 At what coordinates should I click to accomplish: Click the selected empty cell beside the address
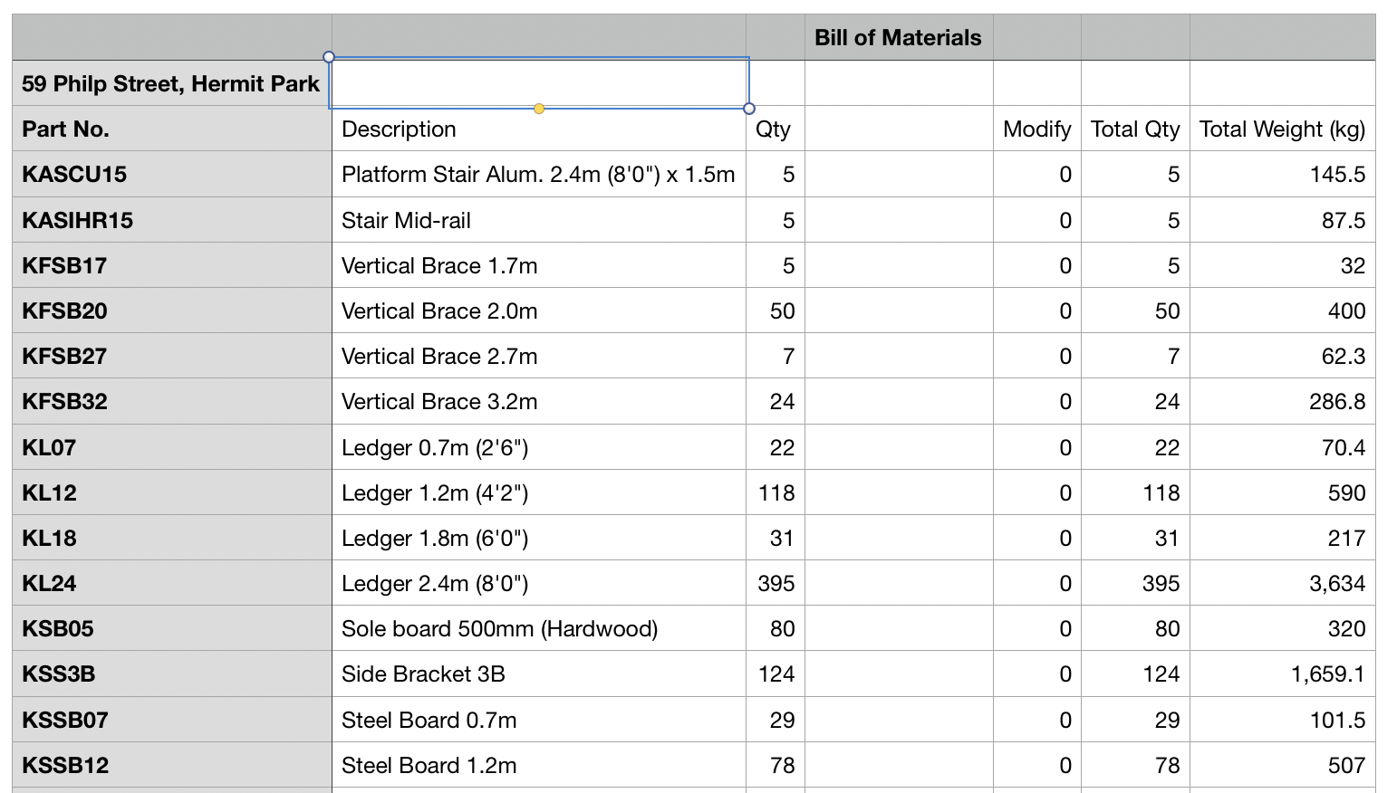coord(539,83)
